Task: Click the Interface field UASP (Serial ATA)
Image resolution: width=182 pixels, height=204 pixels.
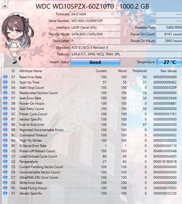Action: click(95, 28)
